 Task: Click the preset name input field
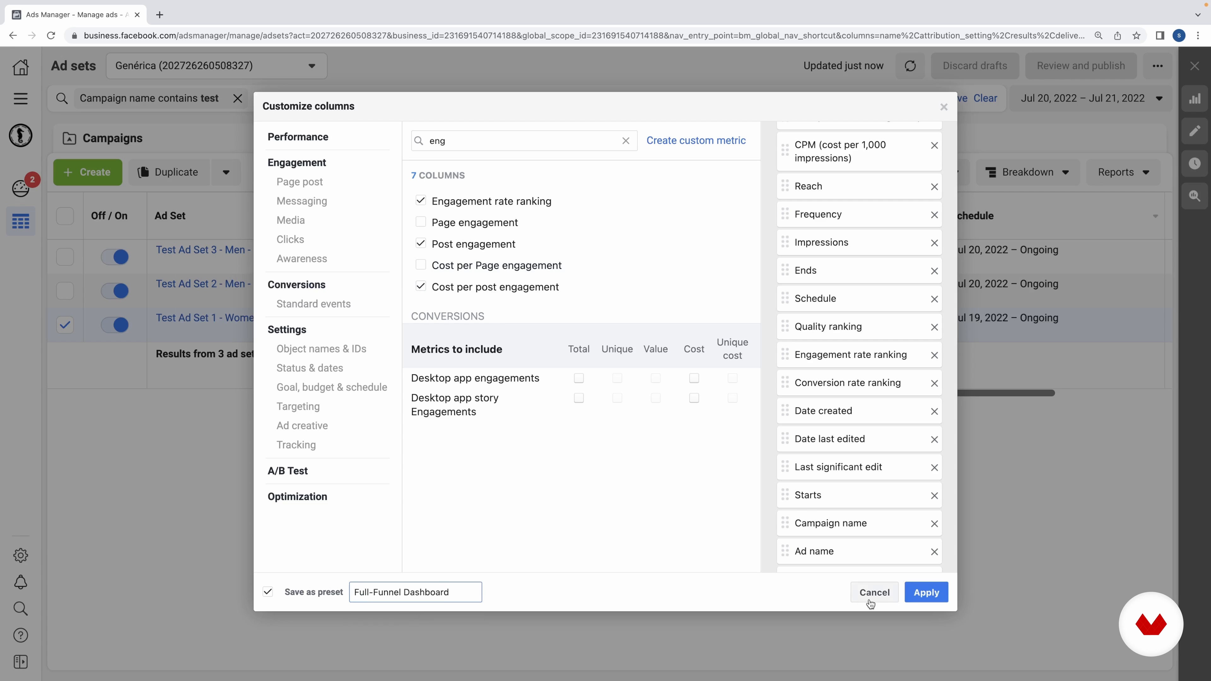coord(415,592)
